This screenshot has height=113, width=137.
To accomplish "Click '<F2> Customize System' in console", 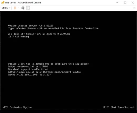I will 17,107.
